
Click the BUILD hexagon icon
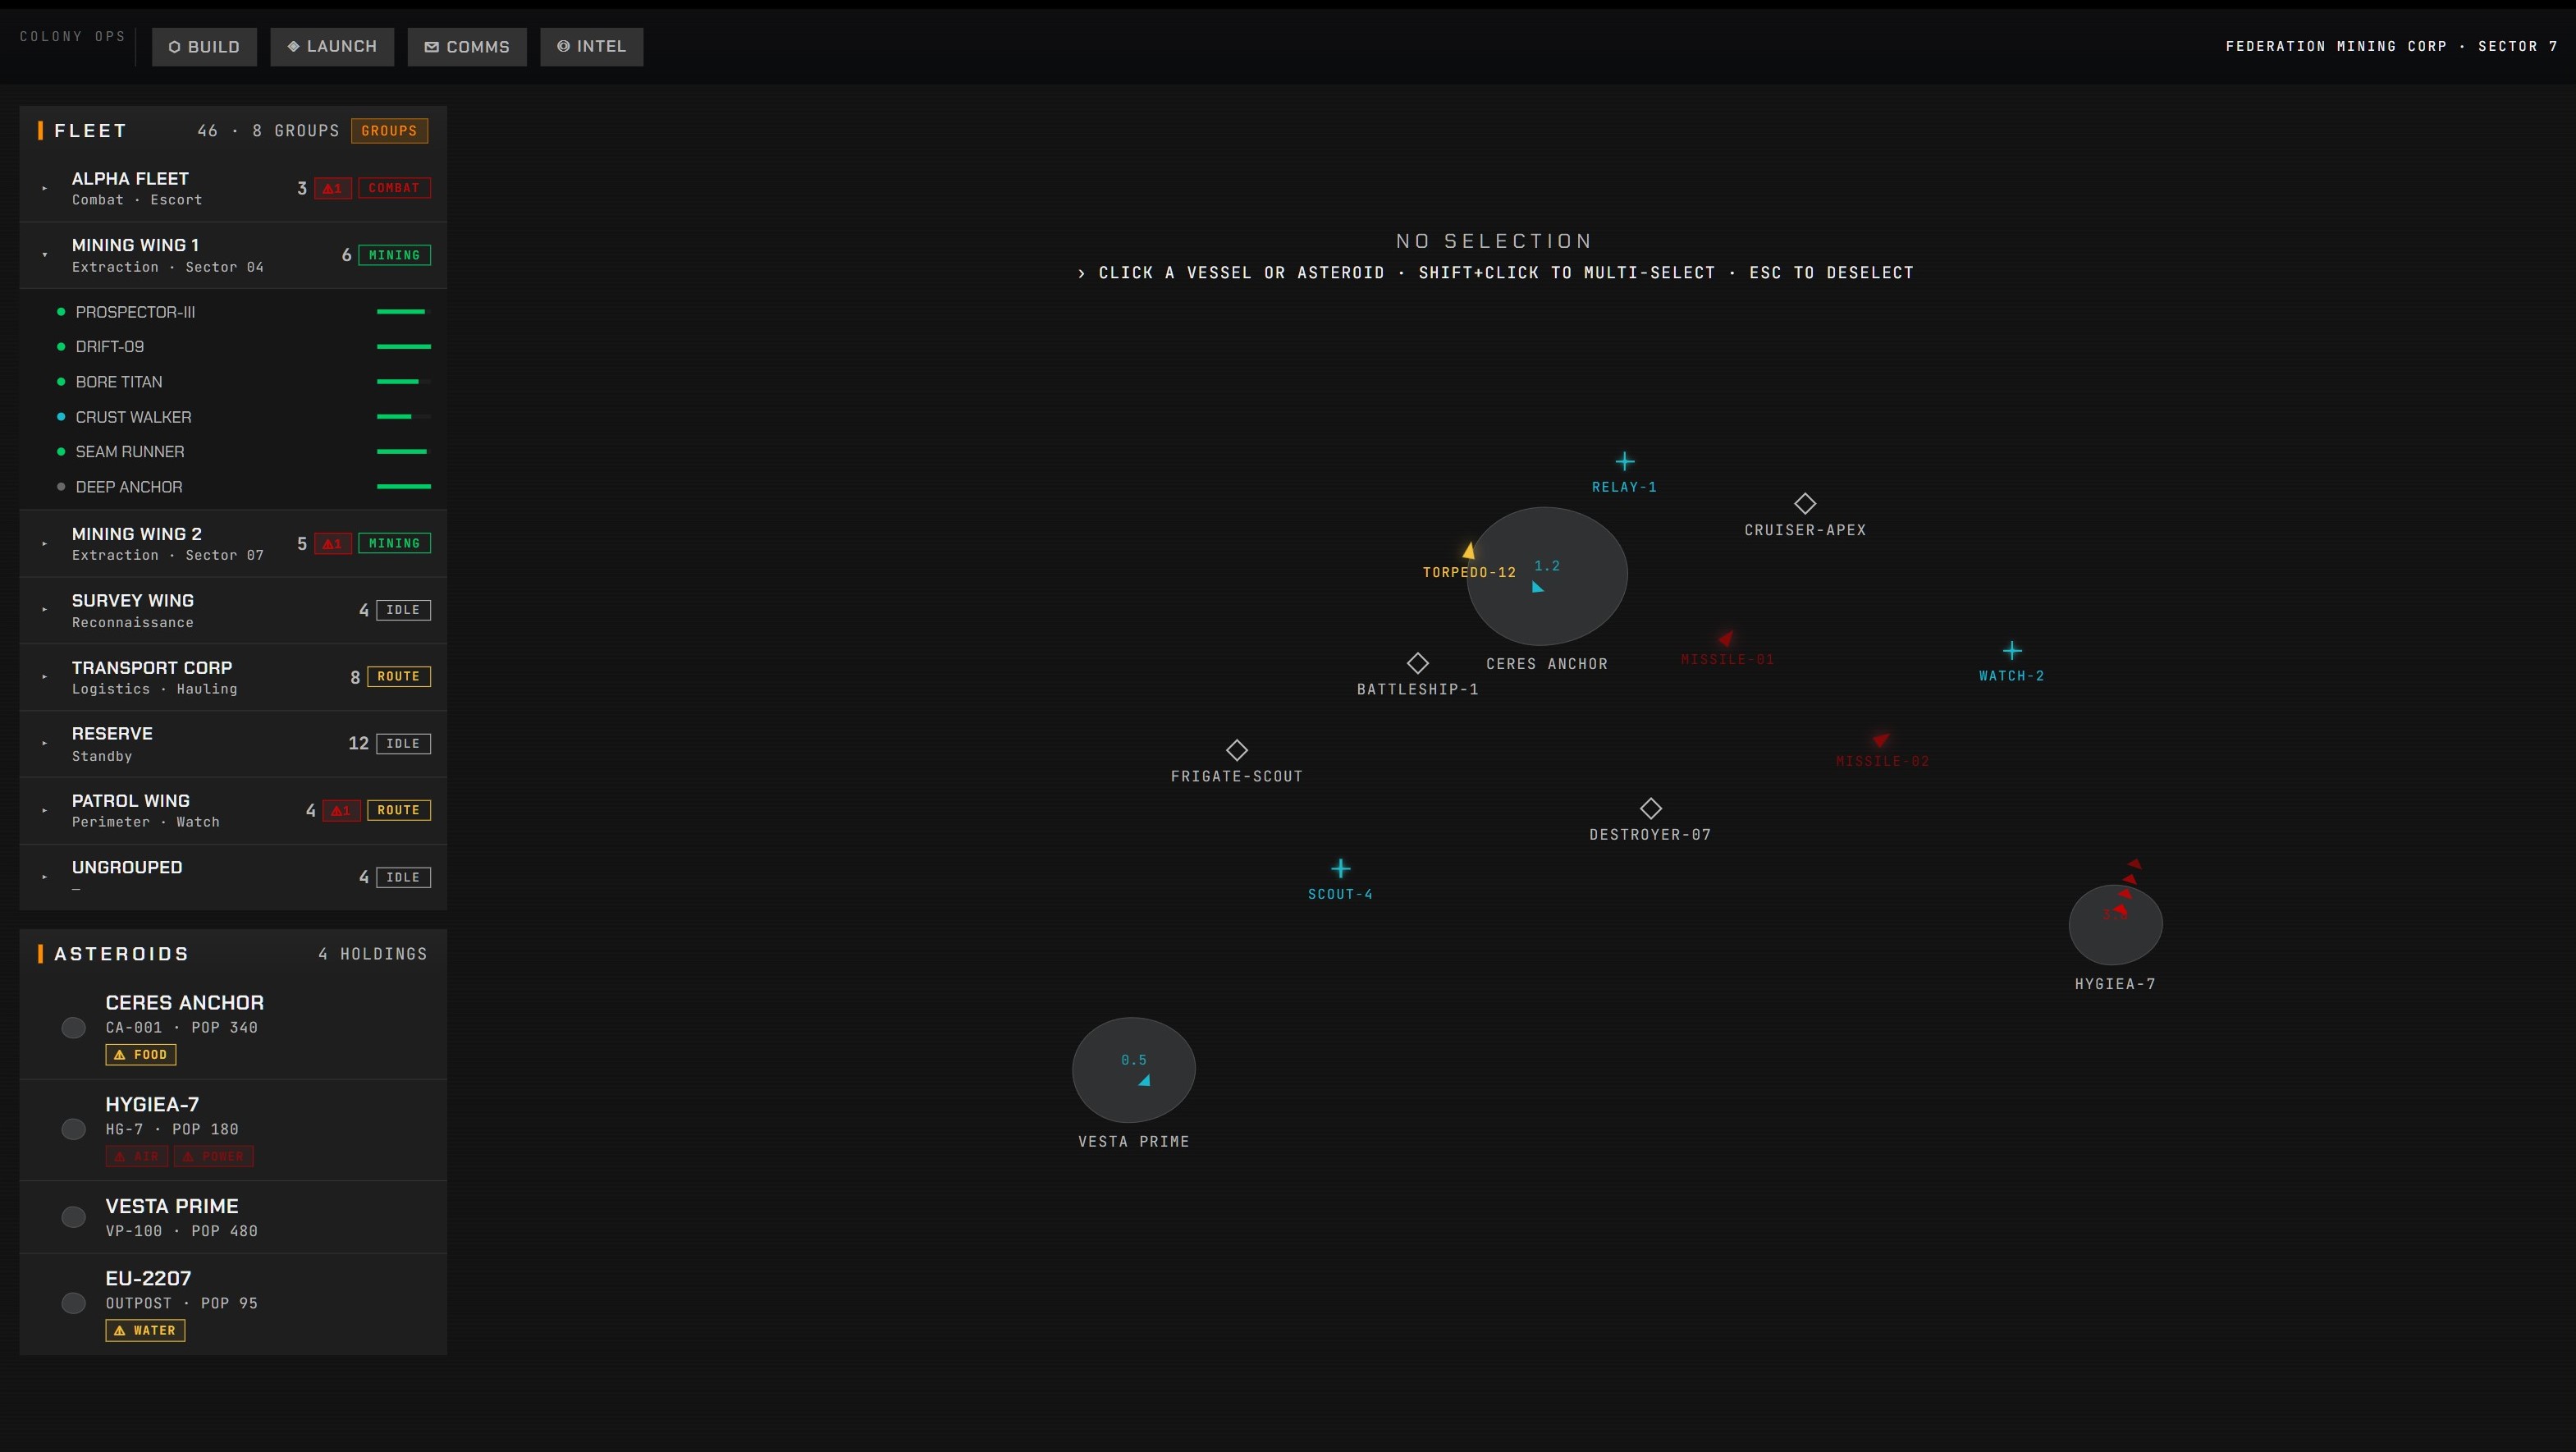(x=174, y=47)
